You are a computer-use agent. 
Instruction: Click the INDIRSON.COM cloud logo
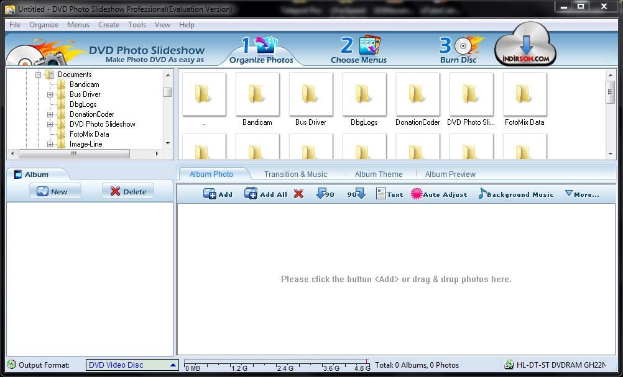pyautogui.click(x=525, y=45)
